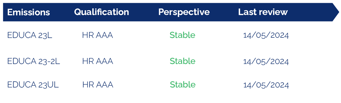
Task: Click the Last review column header
Action: click(x=263, y=12)
